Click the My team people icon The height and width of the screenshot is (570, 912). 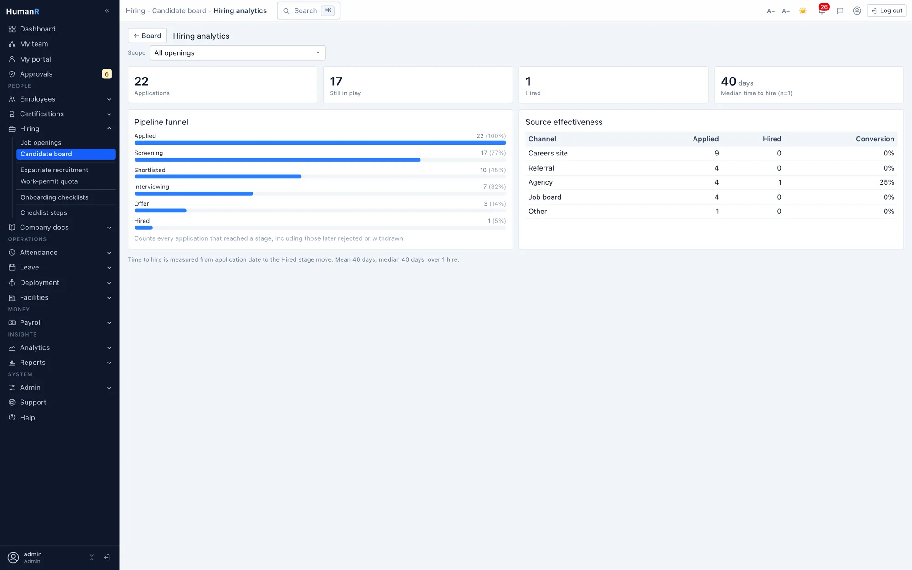click(12, 44)
